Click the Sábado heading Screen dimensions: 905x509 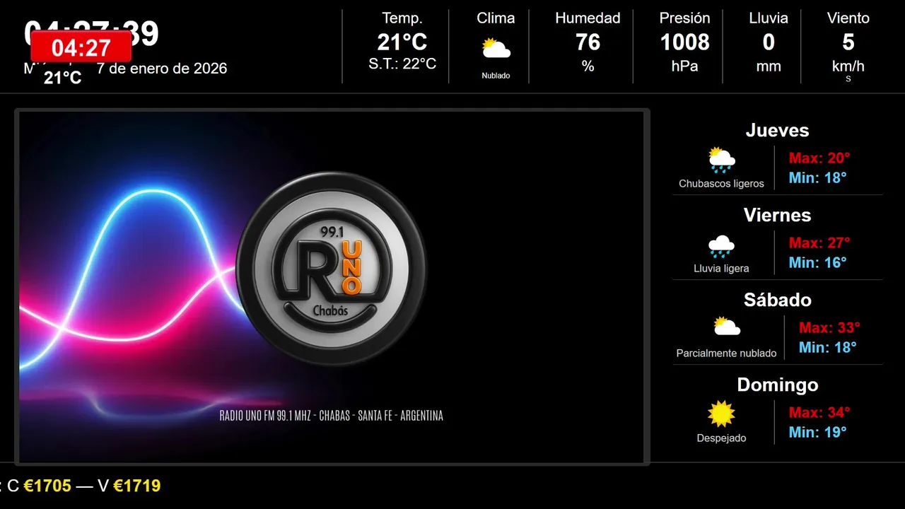pyautogui.click(x=777, y=300)
